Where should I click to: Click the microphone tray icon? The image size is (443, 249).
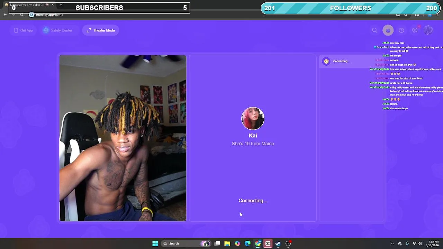click(x=407, y=243)
